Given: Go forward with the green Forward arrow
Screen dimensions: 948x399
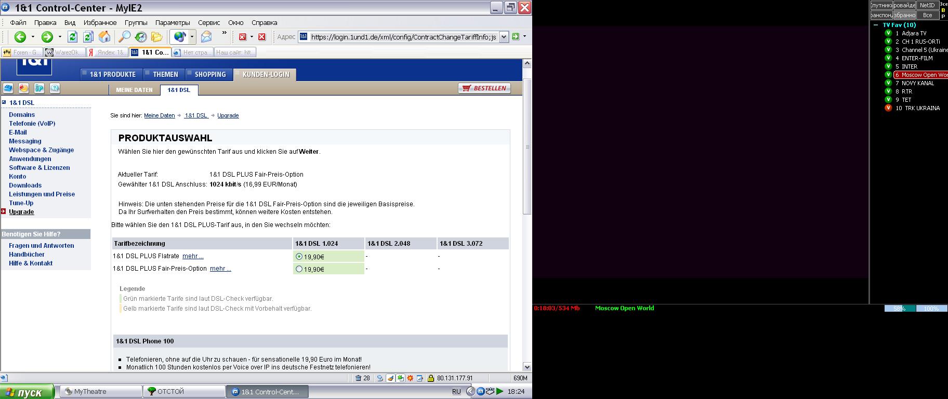Looking at the screenshot, I should coord(47,37).
